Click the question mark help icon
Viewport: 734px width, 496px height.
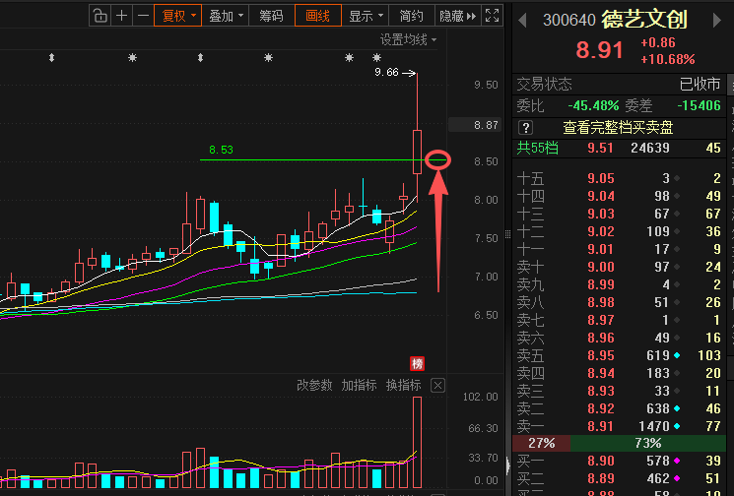(x=526, y=127)
